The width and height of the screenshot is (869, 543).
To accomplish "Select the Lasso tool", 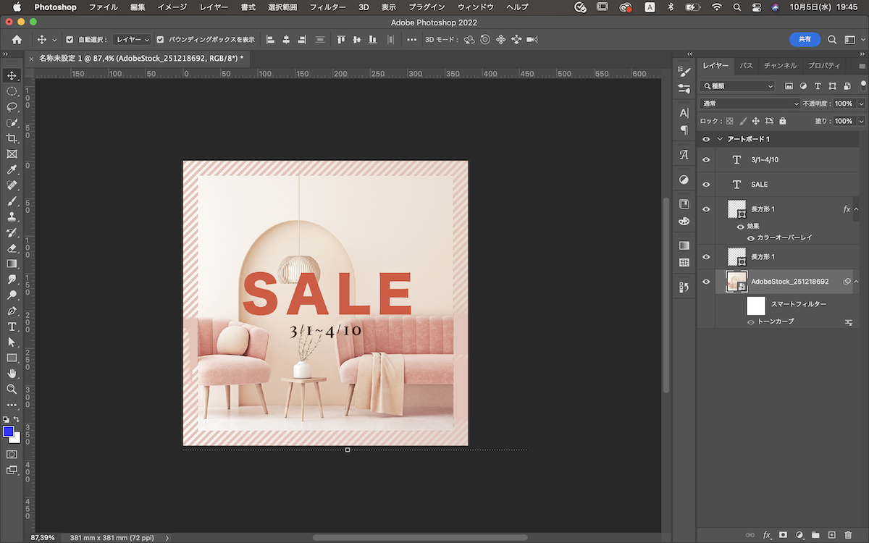I will coord(12,107).
